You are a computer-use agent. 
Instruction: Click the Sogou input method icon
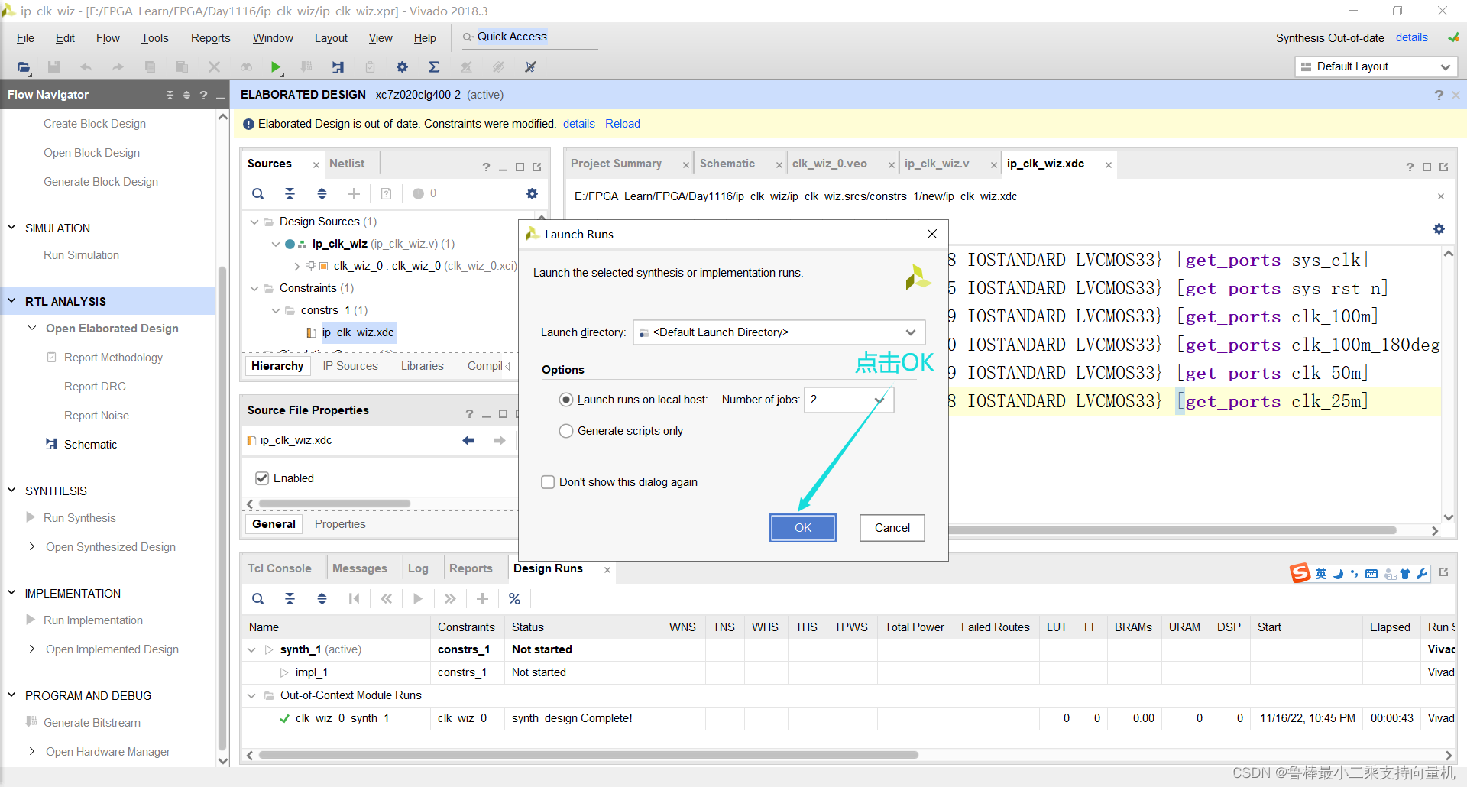[1300, 573]
